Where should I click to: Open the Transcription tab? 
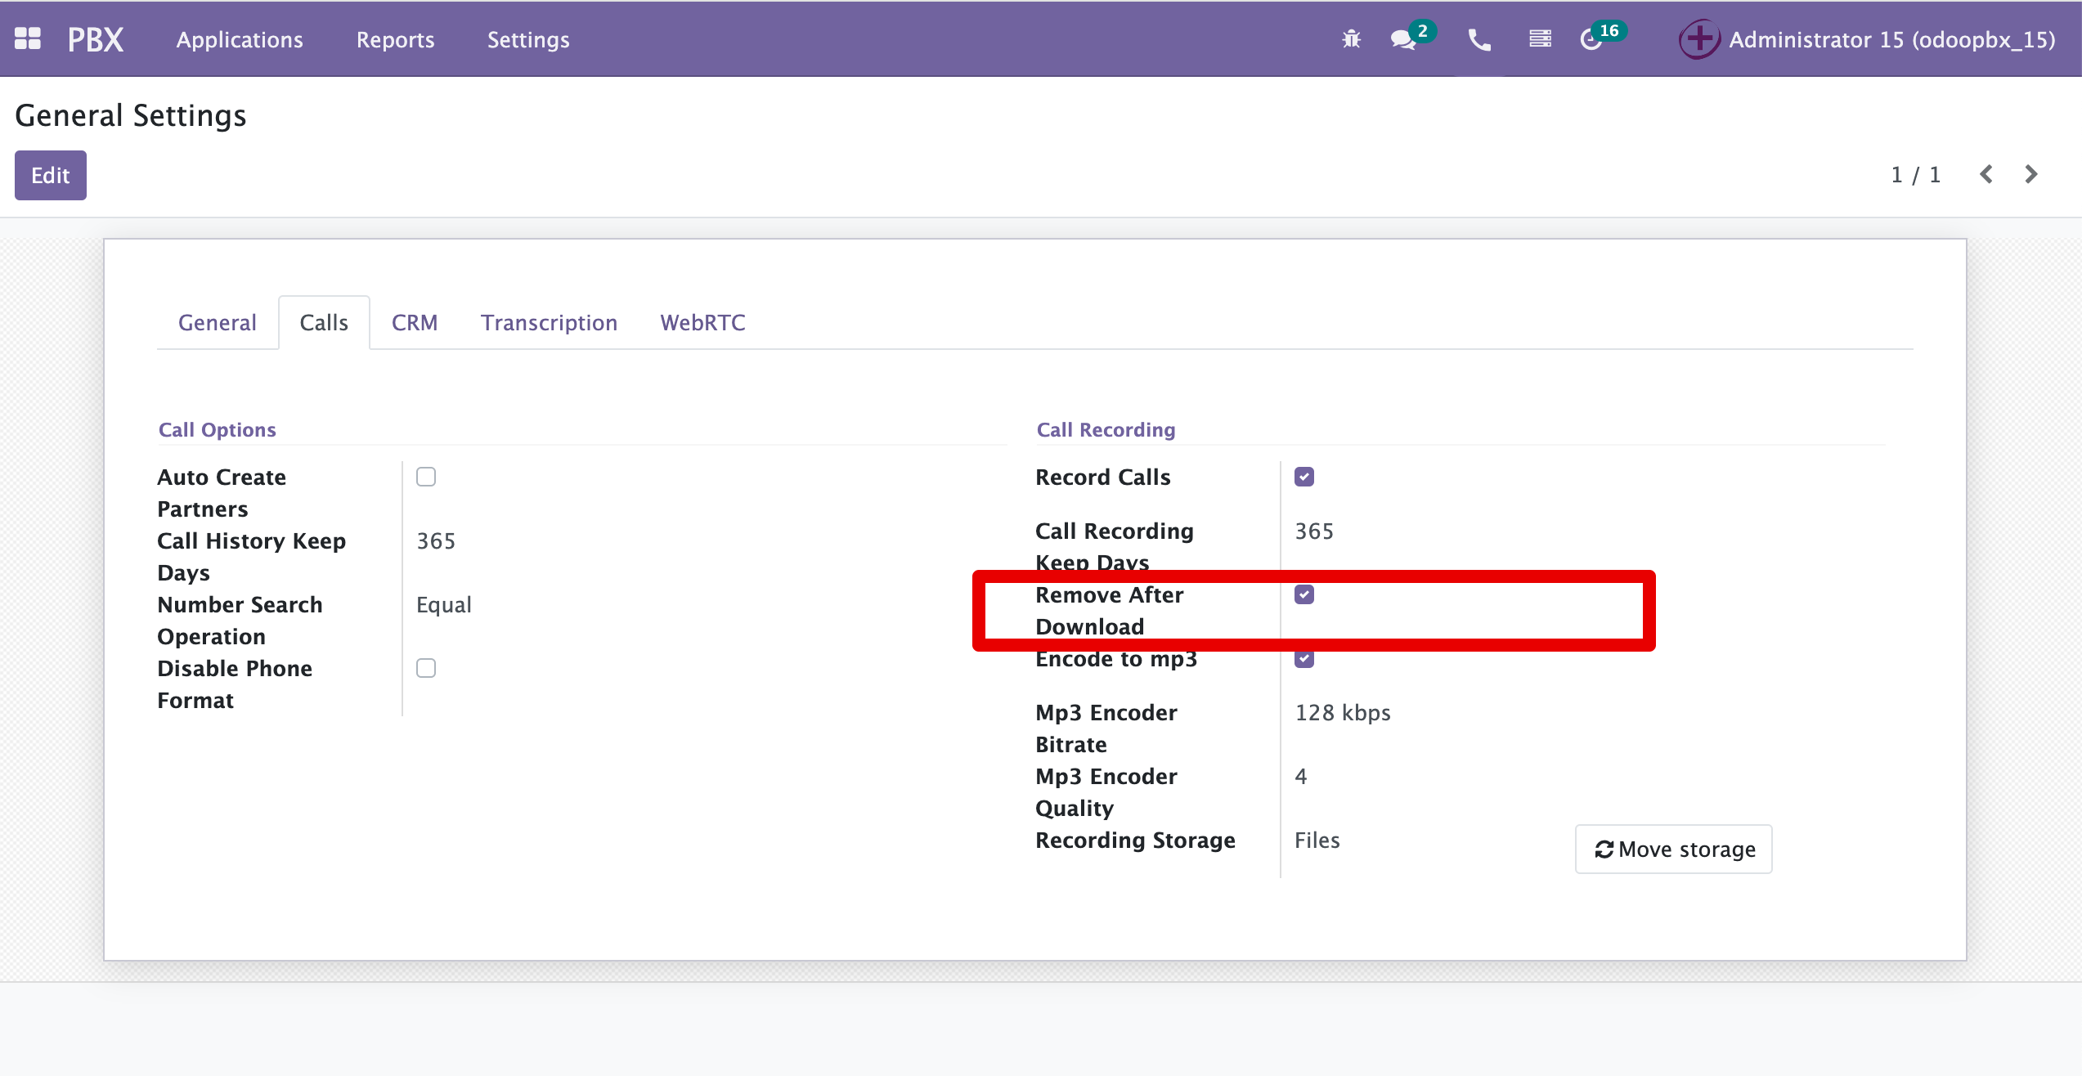[x=549, y=323]
